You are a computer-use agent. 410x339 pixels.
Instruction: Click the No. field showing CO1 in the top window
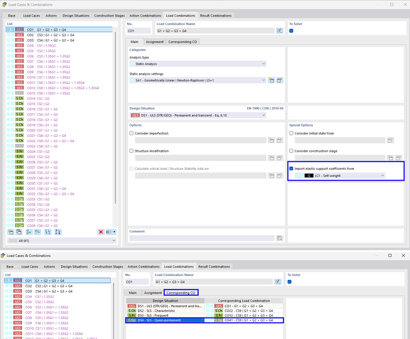(139, 31)
